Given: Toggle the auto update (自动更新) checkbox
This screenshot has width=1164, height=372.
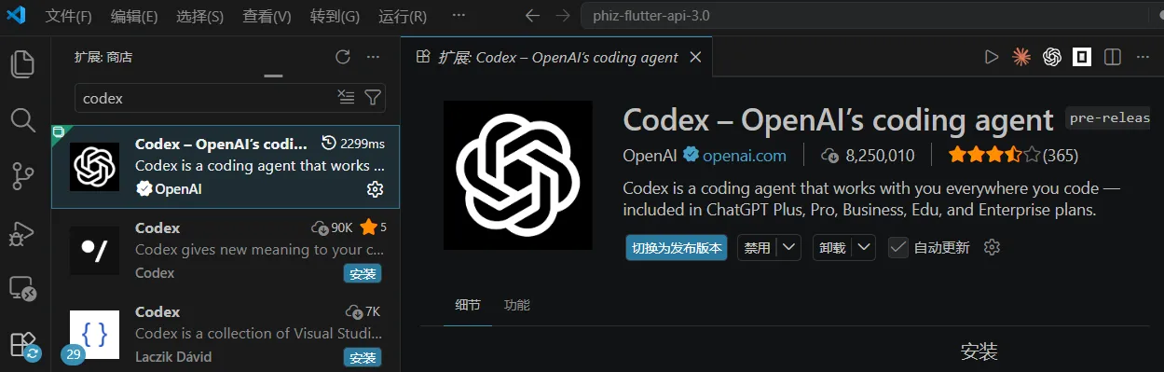Looking at the screenshot, I should click(898, 247).
